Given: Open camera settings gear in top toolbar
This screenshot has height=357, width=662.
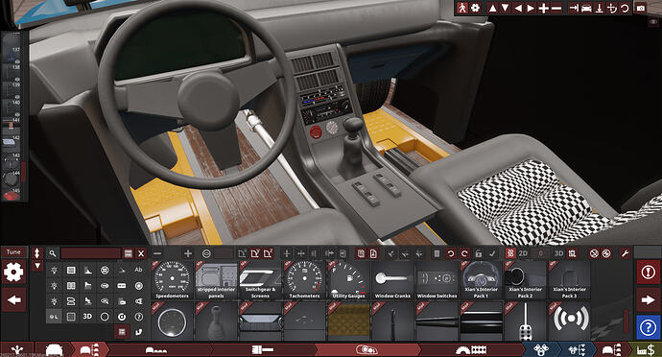Looking at the screenshot, I should tap(476, 8).
